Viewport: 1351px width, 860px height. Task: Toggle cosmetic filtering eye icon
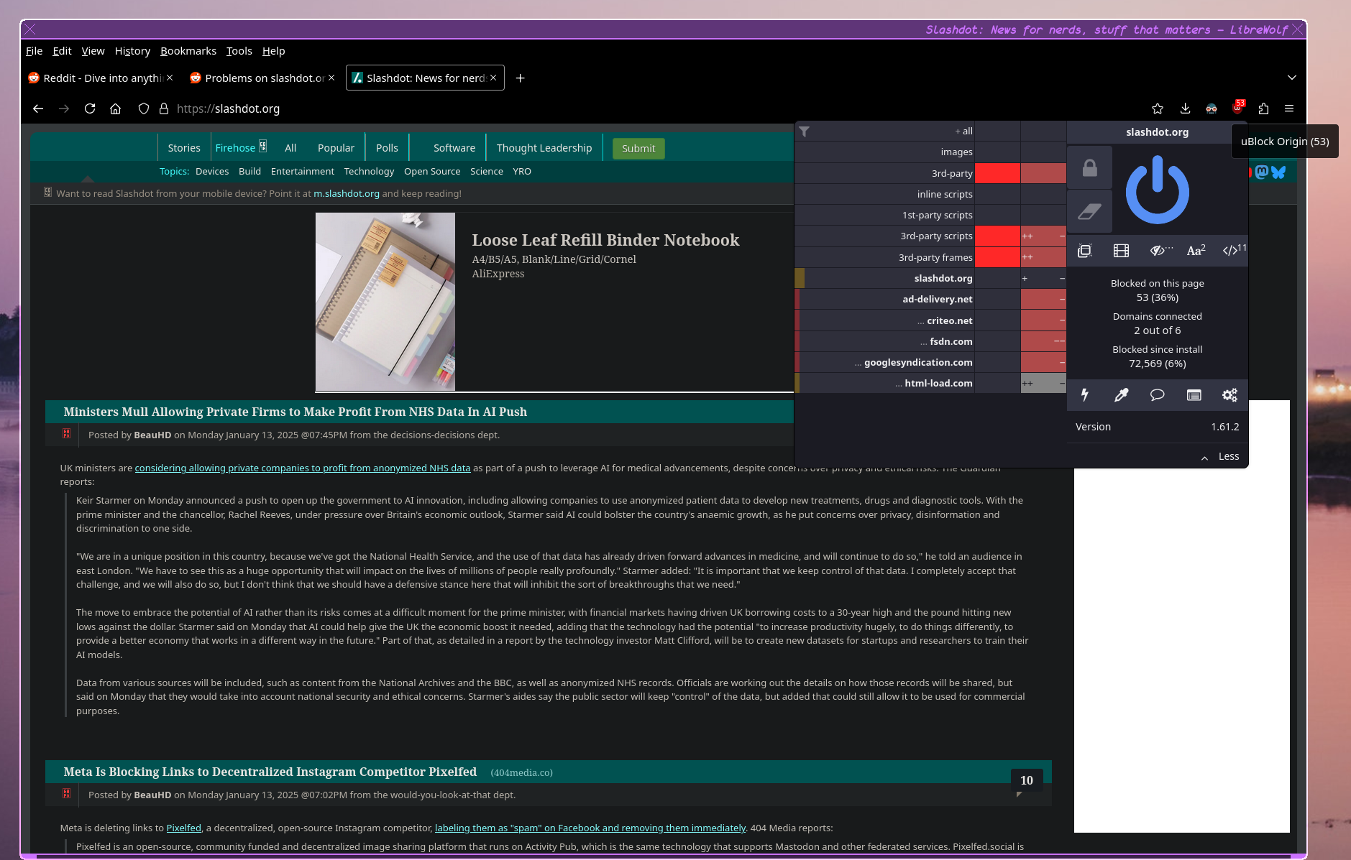(x=1158, y=250)
